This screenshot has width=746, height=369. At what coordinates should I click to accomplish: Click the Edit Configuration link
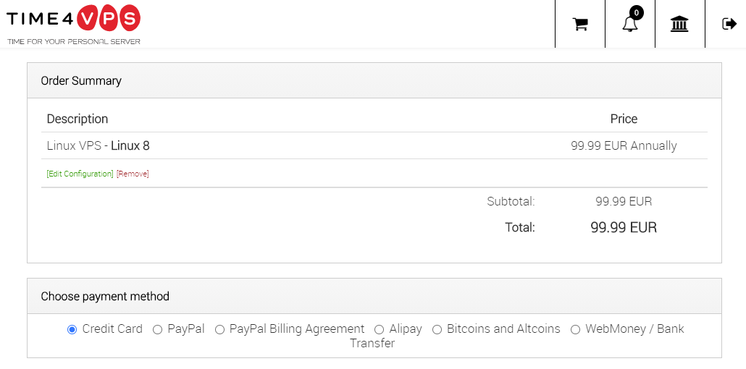coord(80,174)
